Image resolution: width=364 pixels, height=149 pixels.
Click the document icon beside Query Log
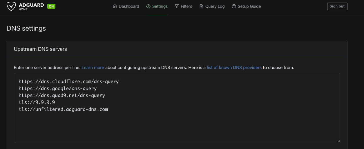(201, 6)
